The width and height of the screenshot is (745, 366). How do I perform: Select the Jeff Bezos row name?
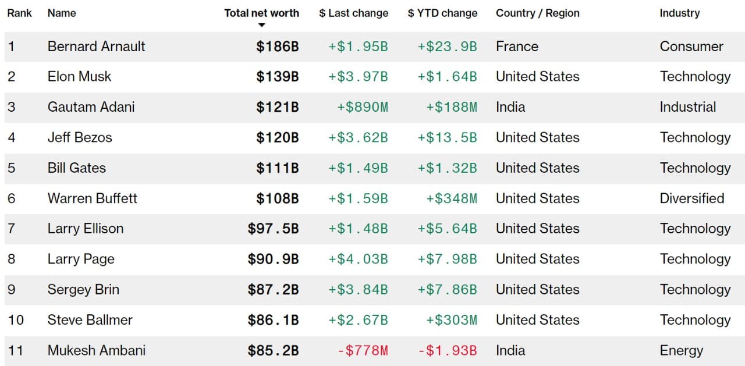[x=80, y=138]
